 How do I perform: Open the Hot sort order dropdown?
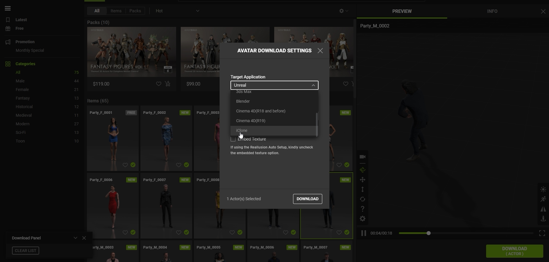click(177, 11)
